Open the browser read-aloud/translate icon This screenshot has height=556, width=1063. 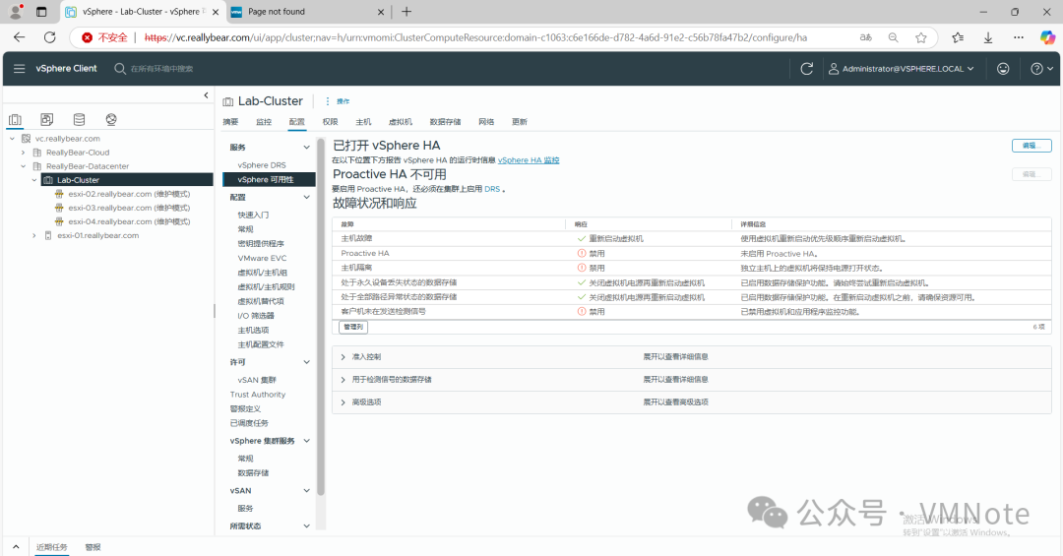[x=866, y=38]
